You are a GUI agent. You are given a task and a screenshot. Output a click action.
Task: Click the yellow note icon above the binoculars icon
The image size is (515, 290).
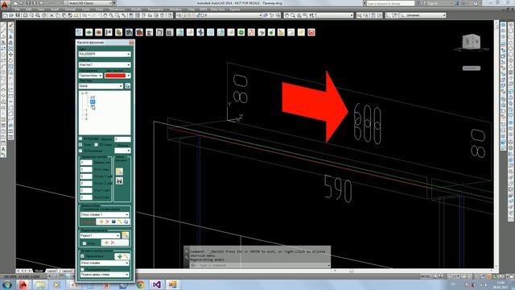click(119, 172)
